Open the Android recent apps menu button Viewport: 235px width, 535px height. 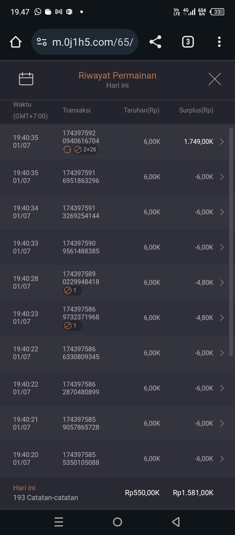click(x=59, y=522)
